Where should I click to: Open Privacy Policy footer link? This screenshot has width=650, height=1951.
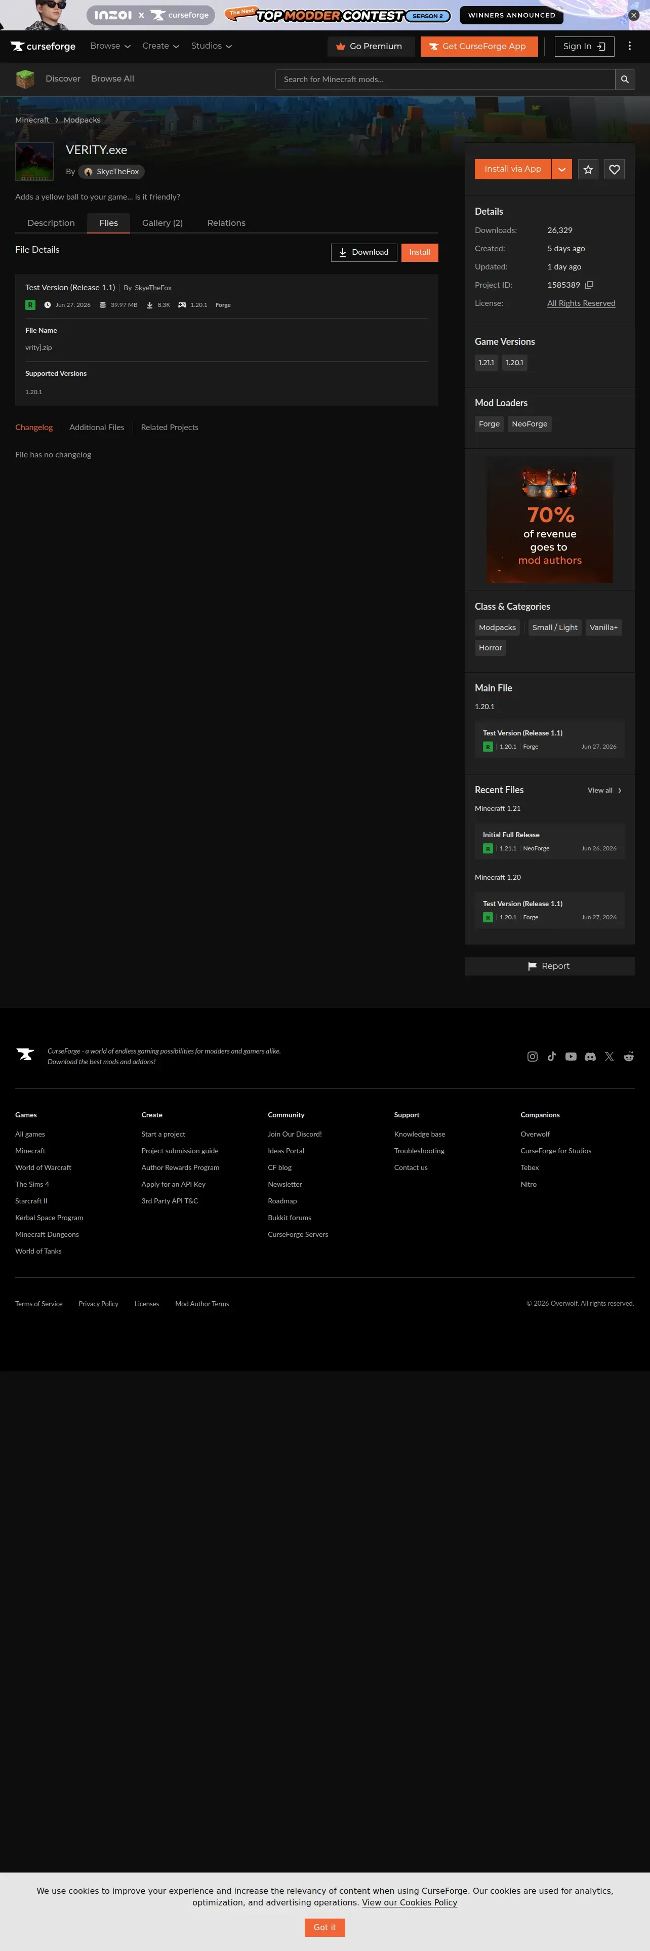coord(98,1304)
